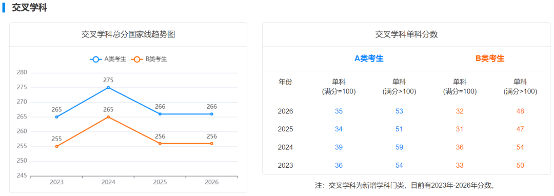Viewport: 554px width, 196px height.
Task: Click the 2024 label on the chart x-axis
Action: pos(108,182)
